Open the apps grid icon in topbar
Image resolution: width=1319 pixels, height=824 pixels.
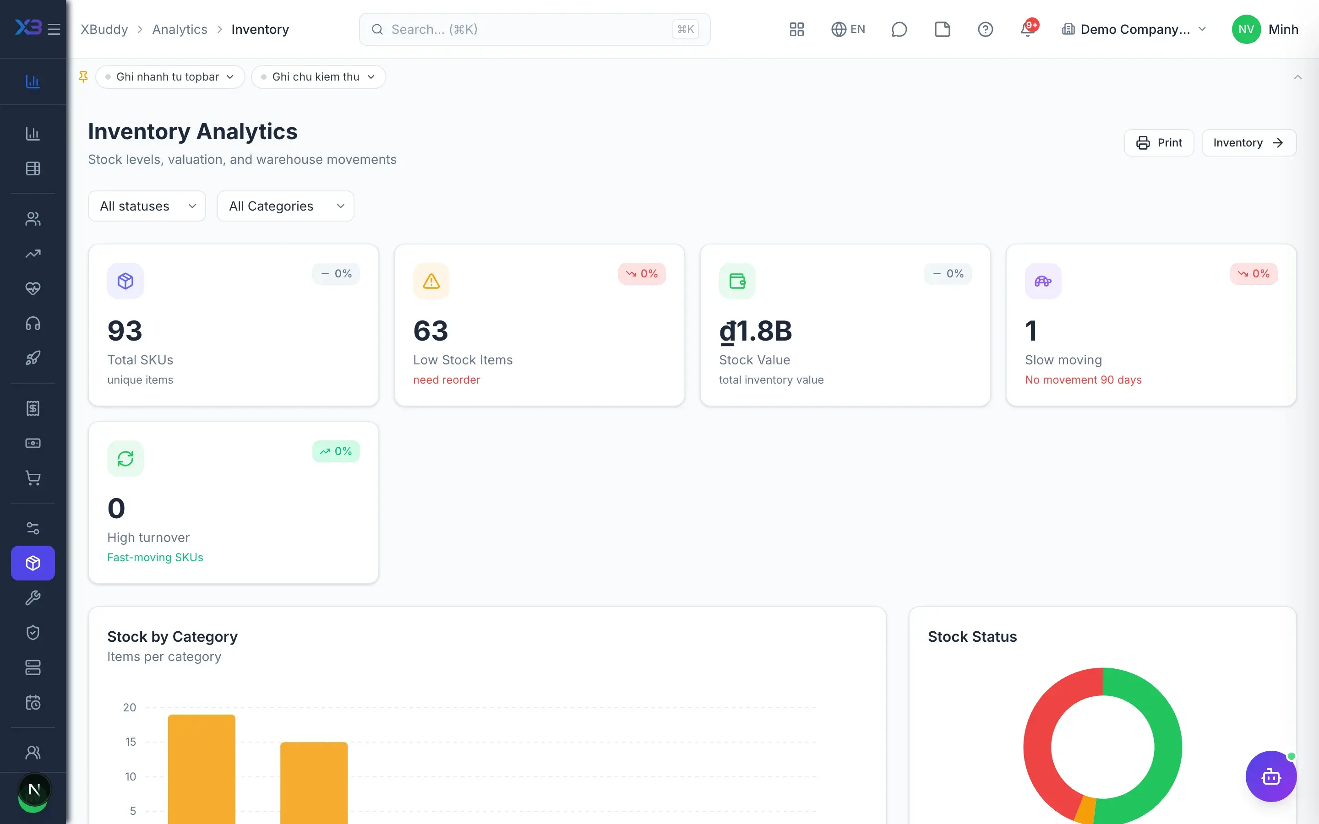[796, 29]
